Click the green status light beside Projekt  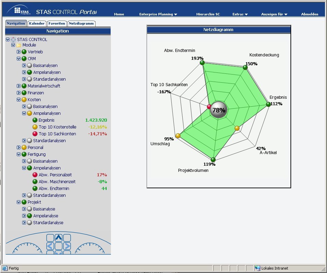tap(24, 202)
